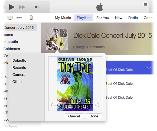
Task: Click the Play button
Action: click(x=12, y=7)
